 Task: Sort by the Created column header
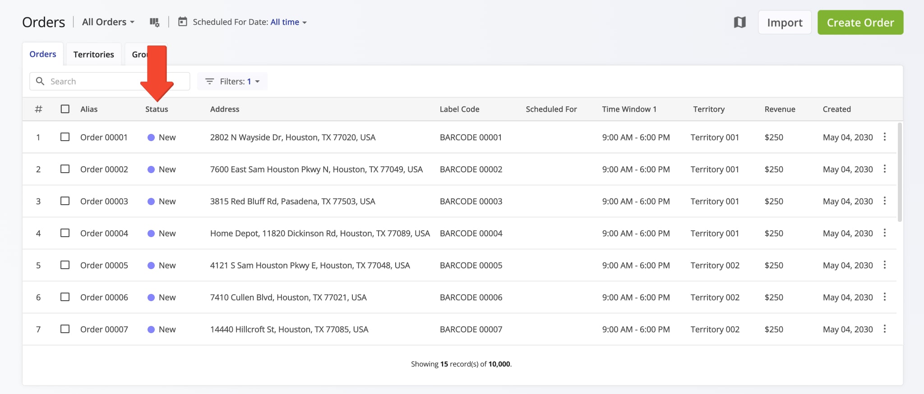836,109
